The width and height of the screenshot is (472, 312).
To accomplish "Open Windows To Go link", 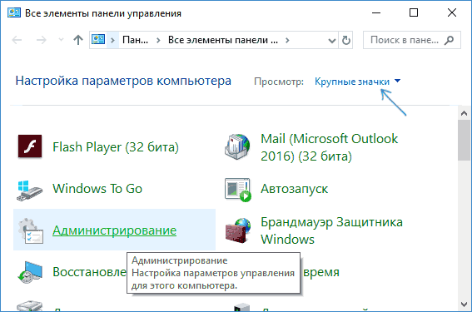I will 97,189.
